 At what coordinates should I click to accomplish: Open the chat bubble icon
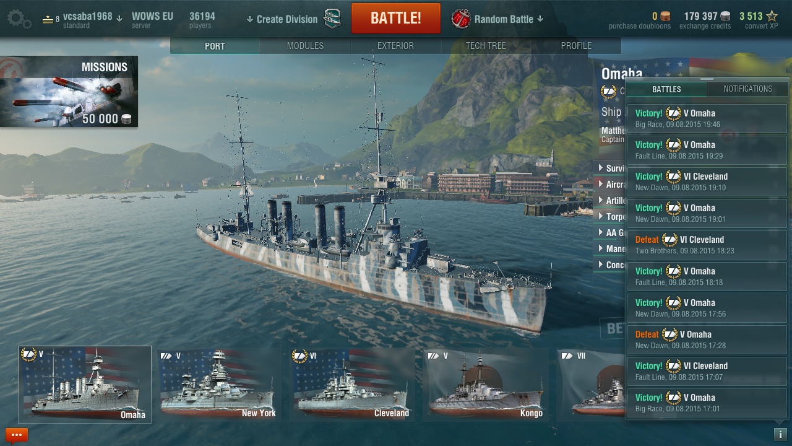pos(17,435)
